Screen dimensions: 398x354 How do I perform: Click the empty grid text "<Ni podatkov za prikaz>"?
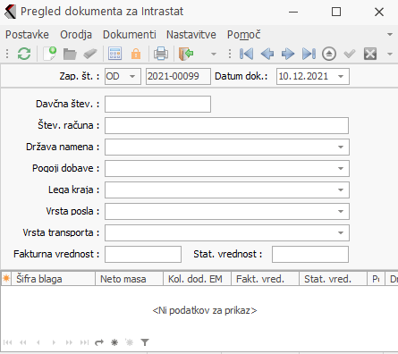(205, 310)
